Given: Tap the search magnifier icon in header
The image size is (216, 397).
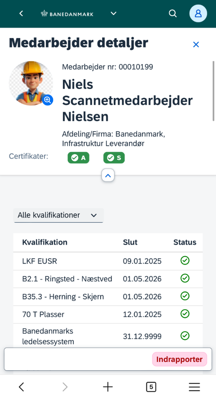Looking at the screenshot, I should click(x=173, y=14).
